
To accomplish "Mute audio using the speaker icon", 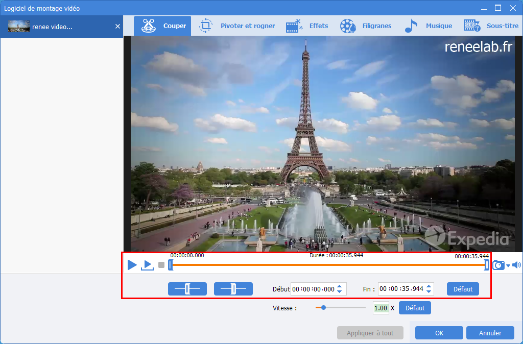I will coord(516,265).
